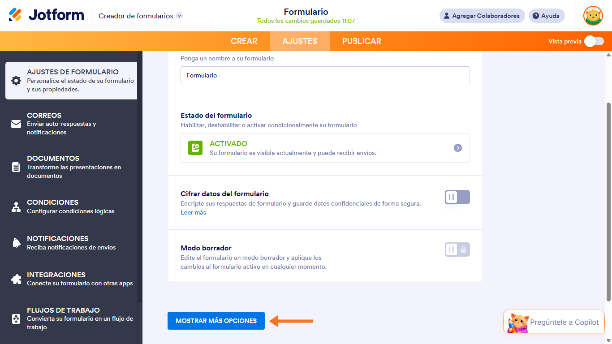Viewport: 612px width, 344px height.
Task: Click the form name input field
Action: (x=325, y=75)
